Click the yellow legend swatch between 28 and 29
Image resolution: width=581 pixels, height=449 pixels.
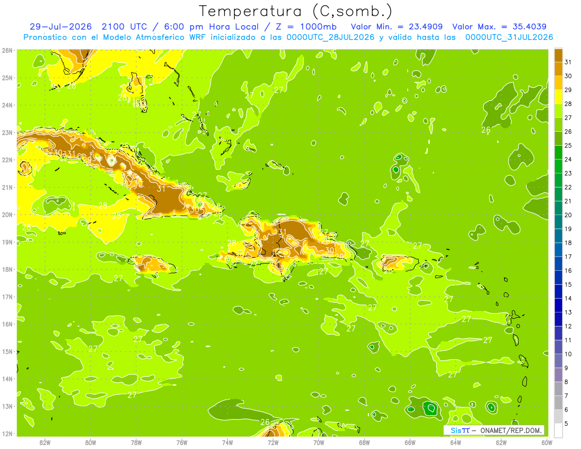point(558,97)
